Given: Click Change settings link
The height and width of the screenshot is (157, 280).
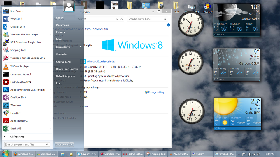Looking at the screenshot, I should click(157, 92).
